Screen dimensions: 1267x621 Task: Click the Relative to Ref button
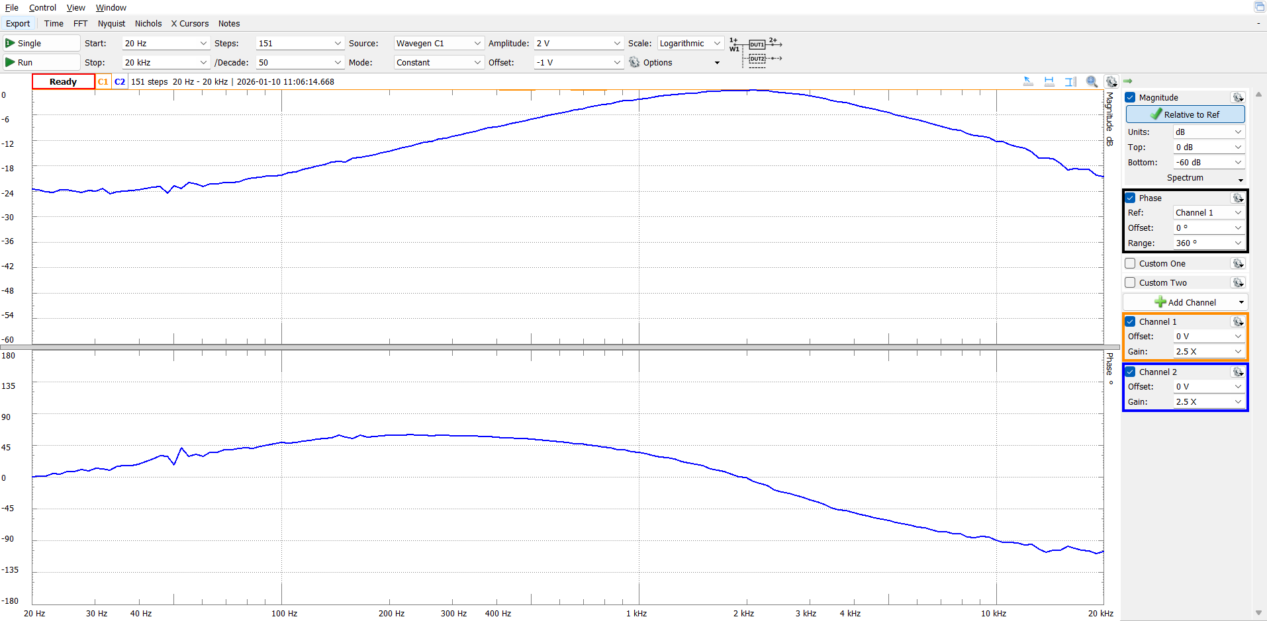pos(1185,114)
